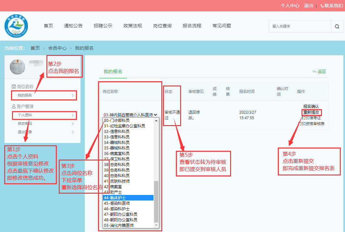
Task: Click the hospital logo in the header
Action: (x=16, y=26)
